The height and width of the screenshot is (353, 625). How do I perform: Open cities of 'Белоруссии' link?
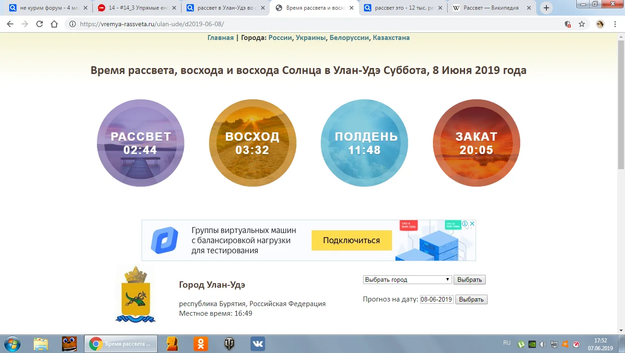pos(349,38)
